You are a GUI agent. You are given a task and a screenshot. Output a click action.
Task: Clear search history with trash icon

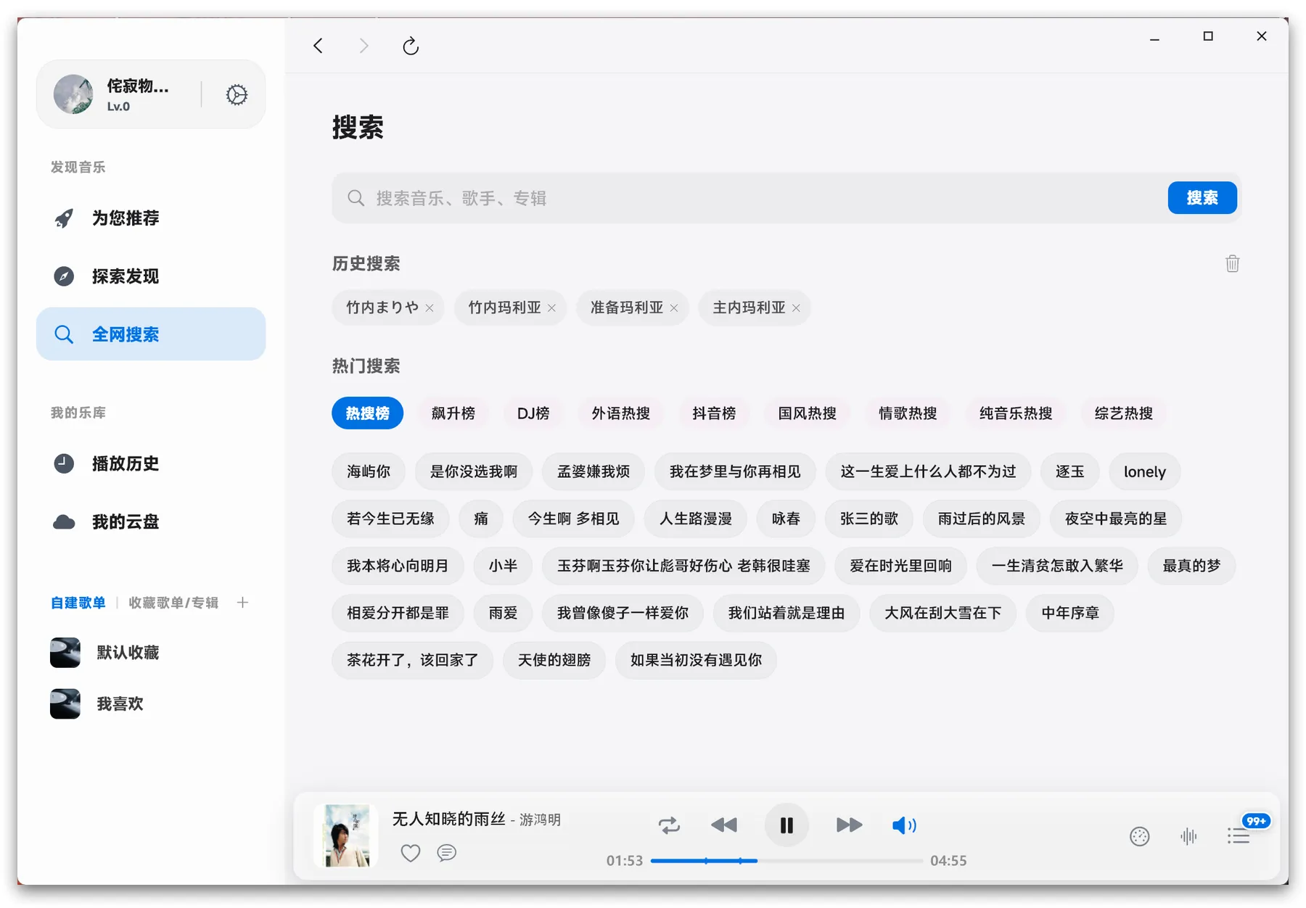tap(1232, 263)
